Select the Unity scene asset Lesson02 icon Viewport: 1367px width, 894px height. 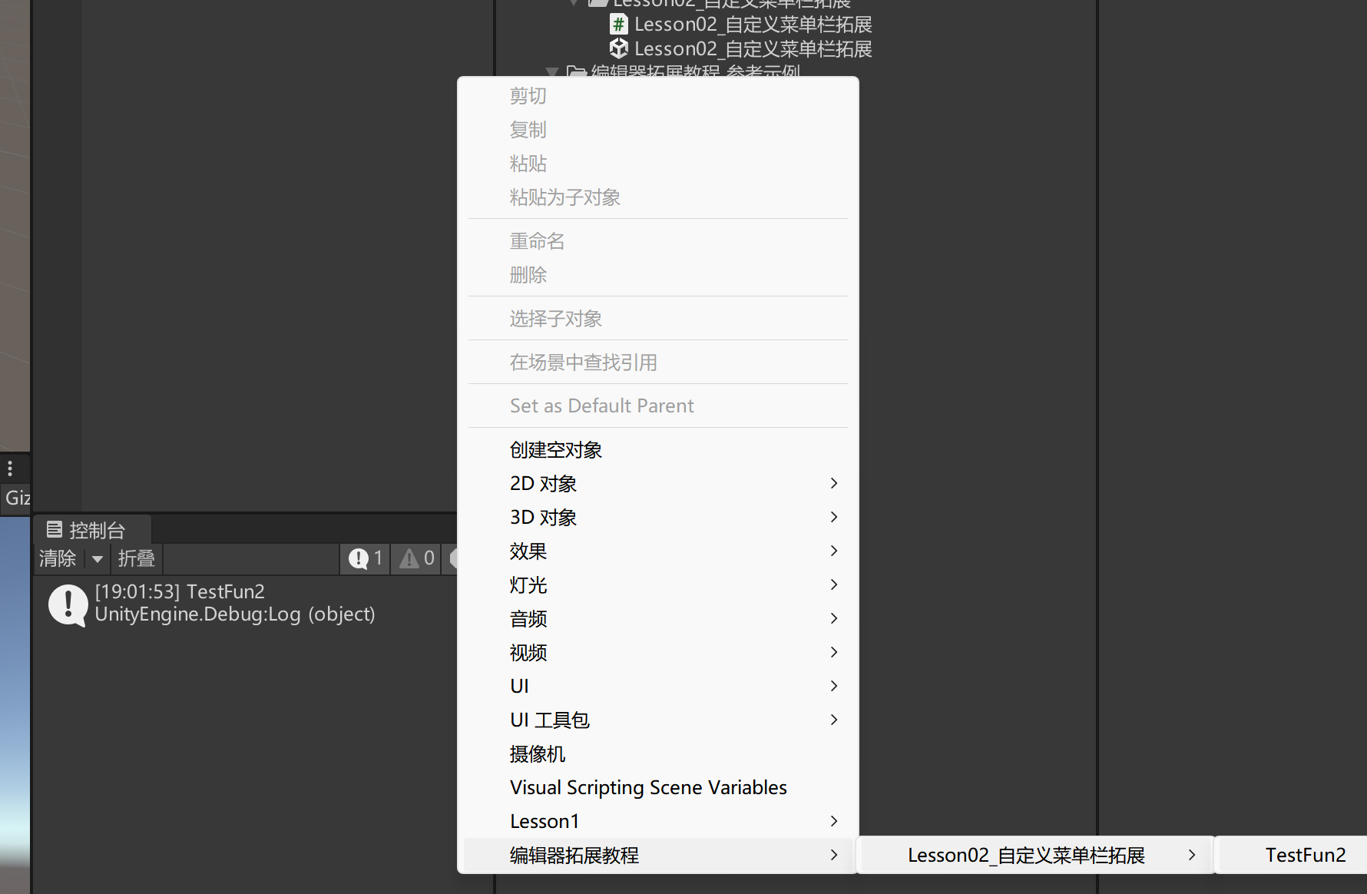pos(618,49)
